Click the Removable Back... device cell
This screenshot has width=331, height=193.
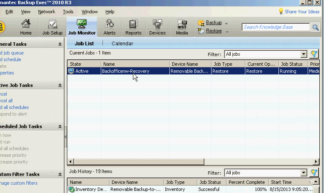pyautogui.click(x=190, y=71)
